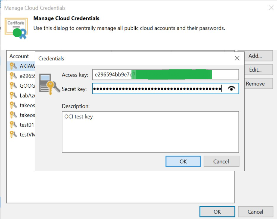This screenshot has height=219, width=277.
Task: Select the e2965 account row
Action: [21, 76]
